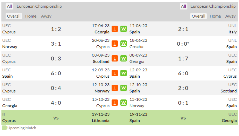Click the green W badge for Georgia 08-09-23
The height and width of the screenshot is (136, 239).
(x=124, y=58)
